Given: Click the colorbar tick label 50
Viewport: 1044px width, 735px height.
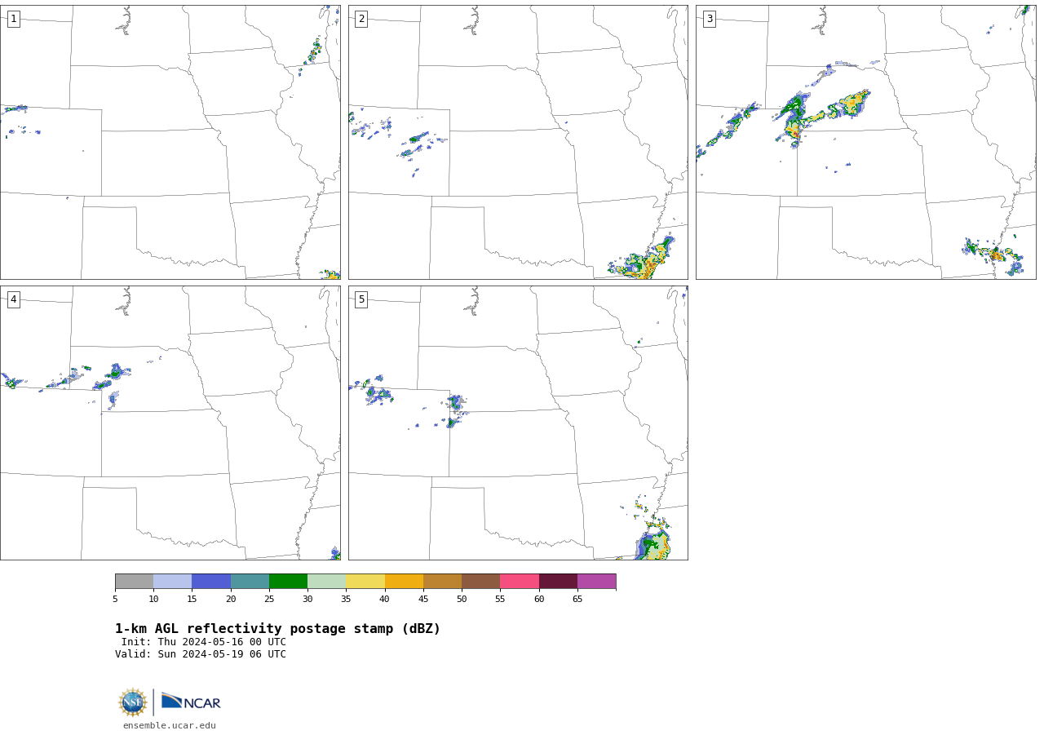Looking at the screenshot, I should 462,599.
